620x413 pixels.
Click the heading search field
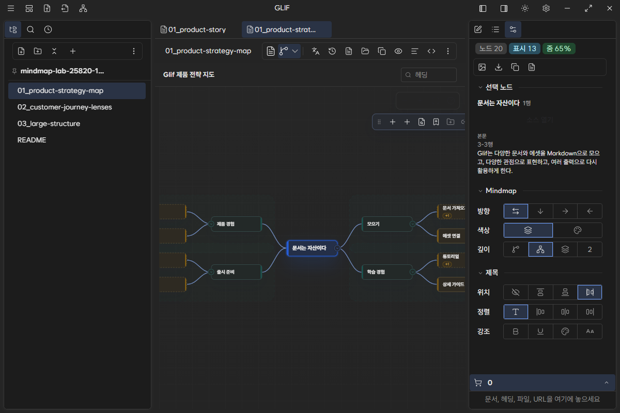tap(429, 75)
